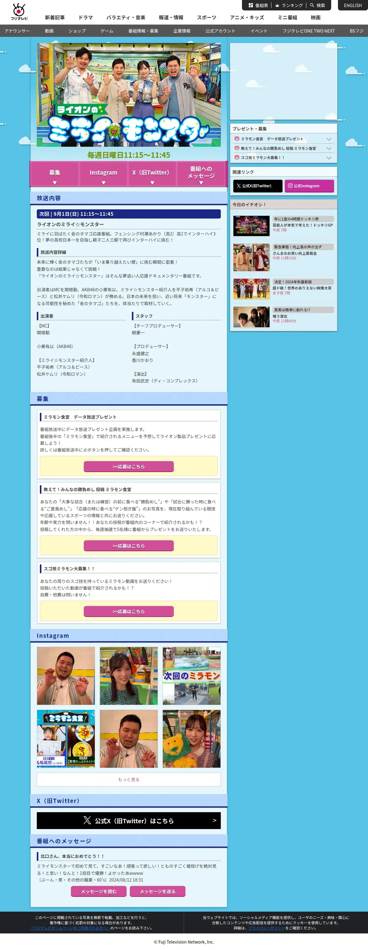Open プライバシーポリシー footer link
Image resolution: width=368 pixels, height=950 pixels.
click(266, 928)
